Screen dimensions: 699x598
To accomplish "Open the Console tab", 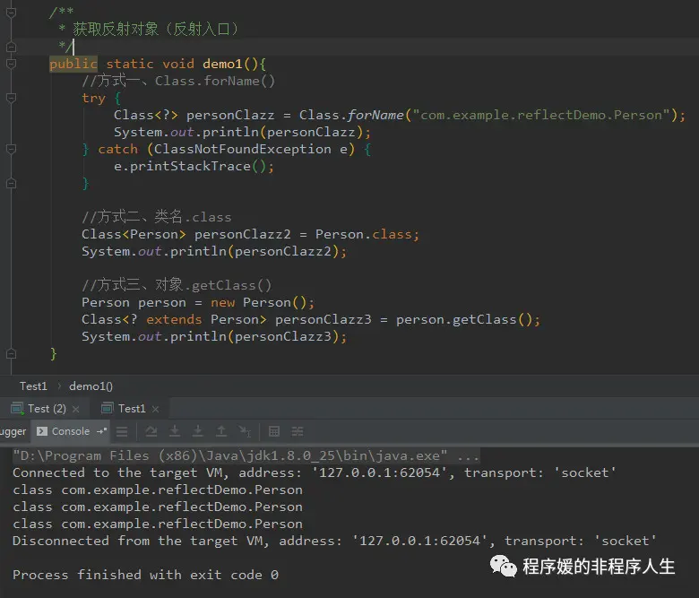I will coord(72,431).
